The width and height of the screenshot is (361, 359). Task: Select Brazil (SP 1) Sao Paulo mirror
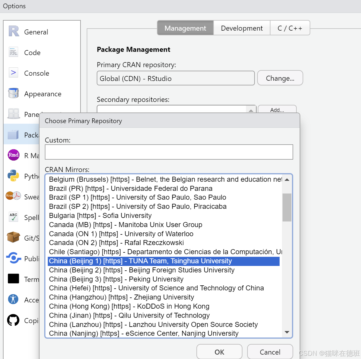[164, 197]
